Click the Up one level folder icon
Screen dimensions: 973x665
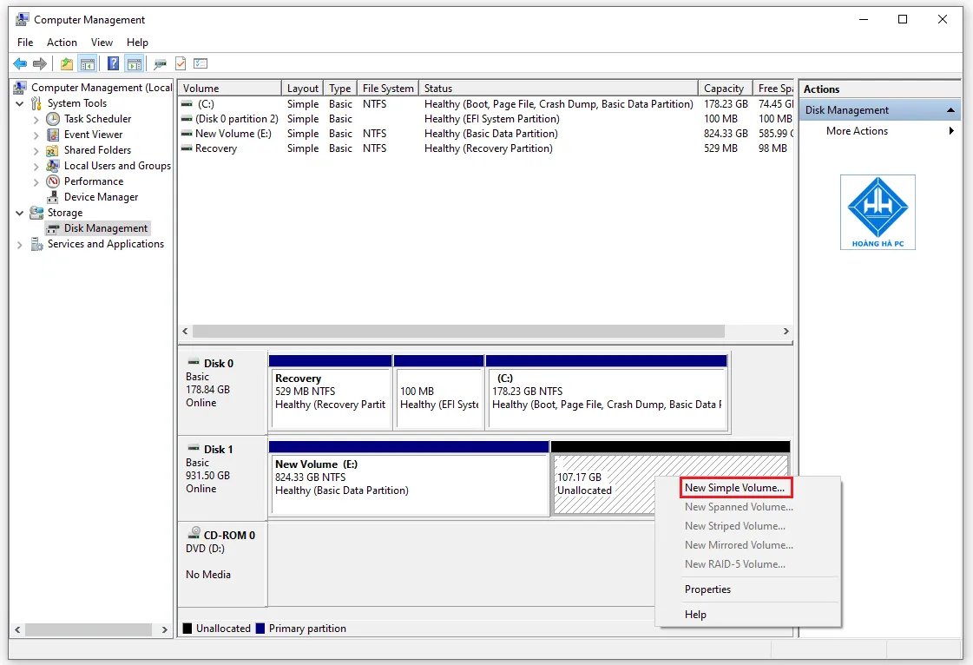[66, 63]
